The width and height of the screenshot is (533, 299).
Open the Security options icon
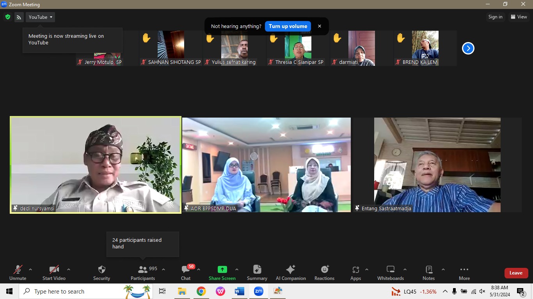[101, 270]
